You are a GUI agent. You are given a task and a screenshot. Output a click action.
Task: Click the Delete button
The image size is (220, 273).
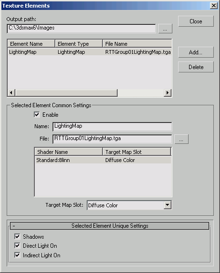click(x=196, y=67)
